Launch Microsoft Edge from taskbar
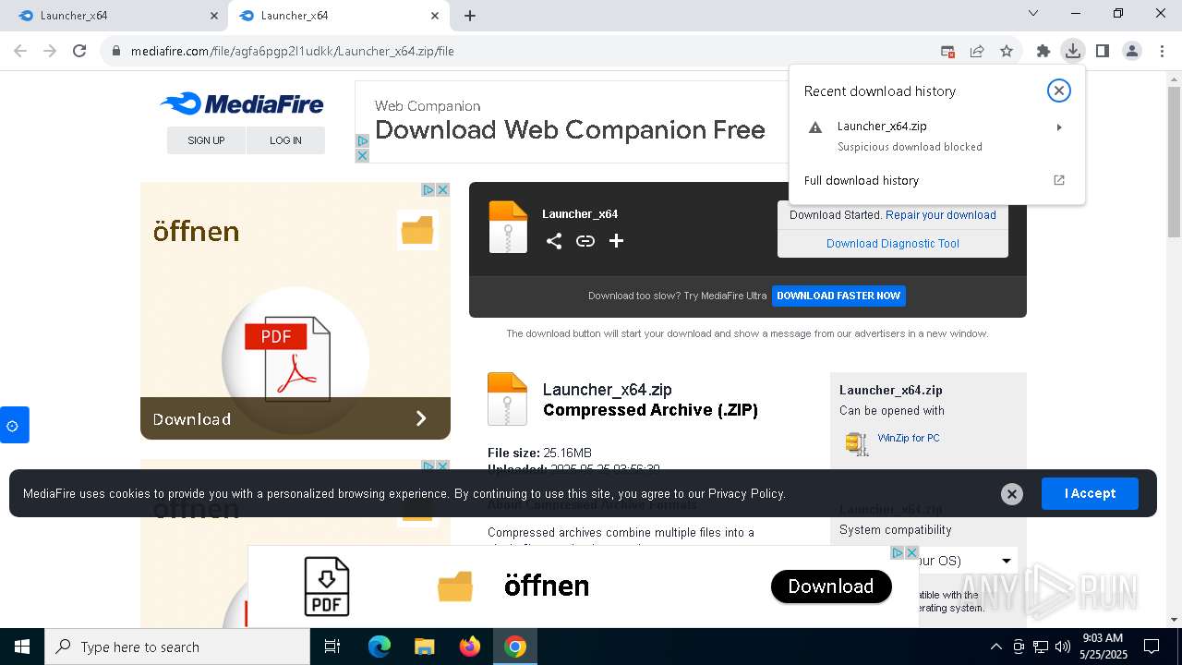1182x665 pixels. (380, 647)
